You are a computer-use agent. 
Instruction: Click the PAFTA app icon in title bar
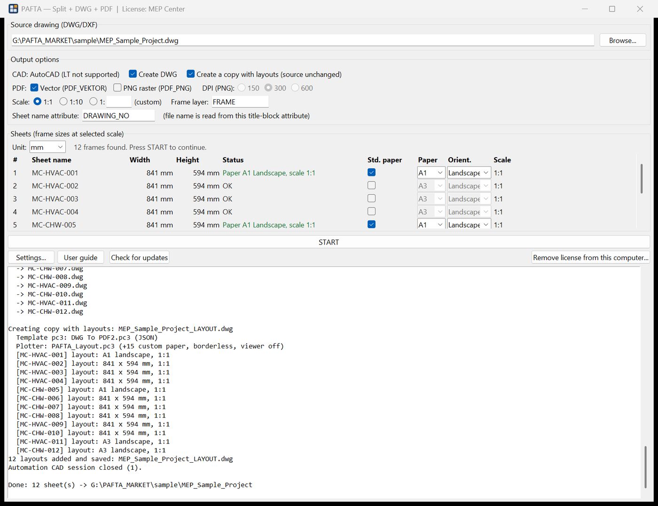(x=13, y=9)
